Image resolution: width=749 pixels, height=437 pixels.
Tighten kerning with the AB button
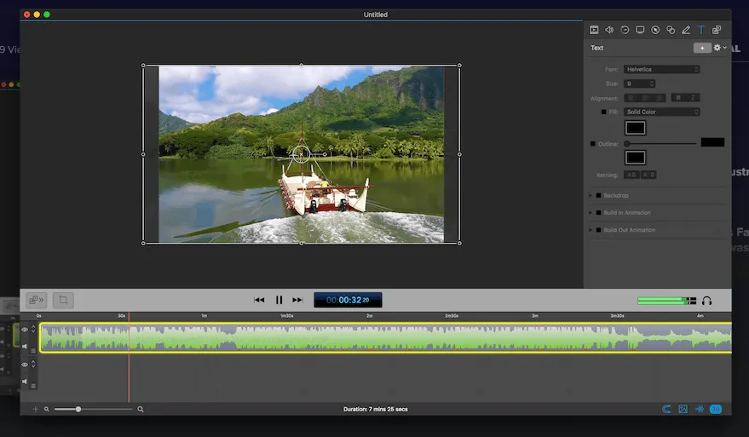pyautogui.click(x=631, y=175)
